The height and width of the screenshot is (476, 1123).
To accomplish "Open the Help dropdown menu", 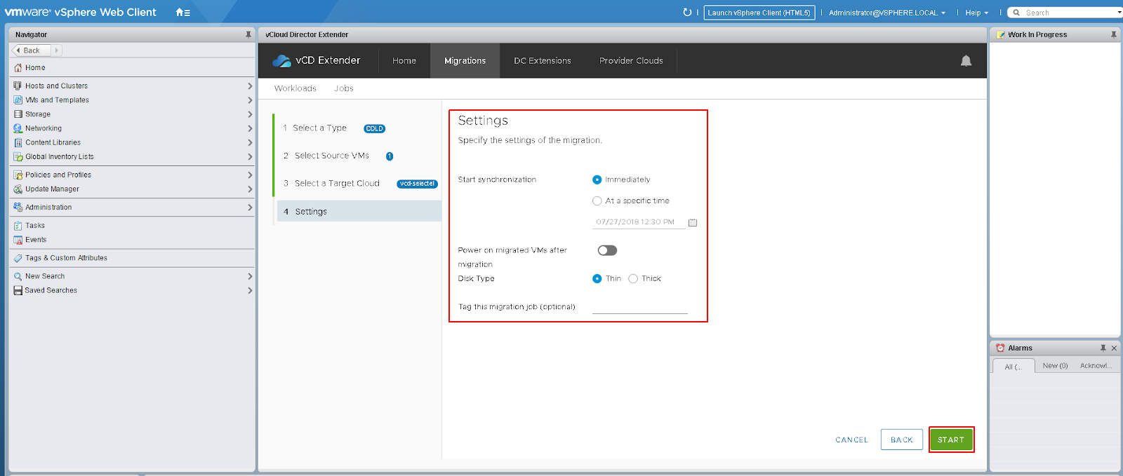I will 976,13.
